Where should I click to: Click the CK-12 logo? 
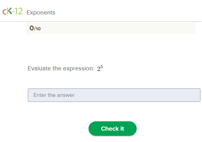12,11
